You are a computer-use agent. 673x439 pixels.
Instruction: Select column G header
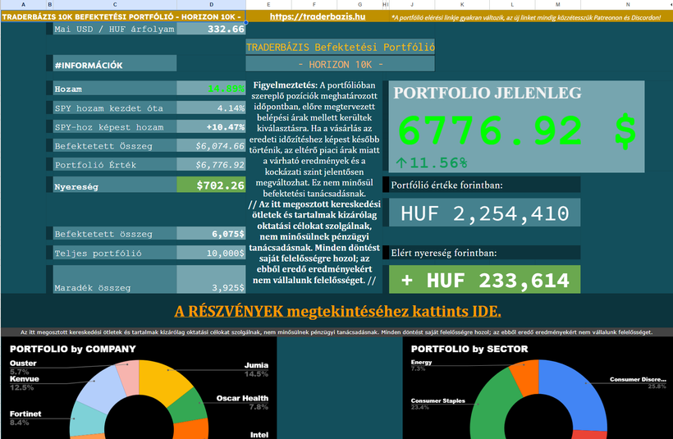coord(359,4)
